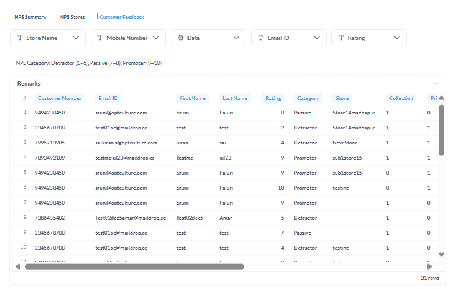Screen dimensions: 468x289
Task: Click the Category column header
Action: point(308,98)
